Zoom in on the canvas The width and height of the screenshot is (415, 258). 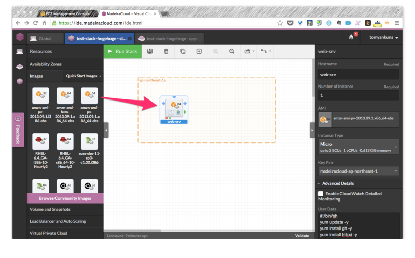(x=215, y=51)
